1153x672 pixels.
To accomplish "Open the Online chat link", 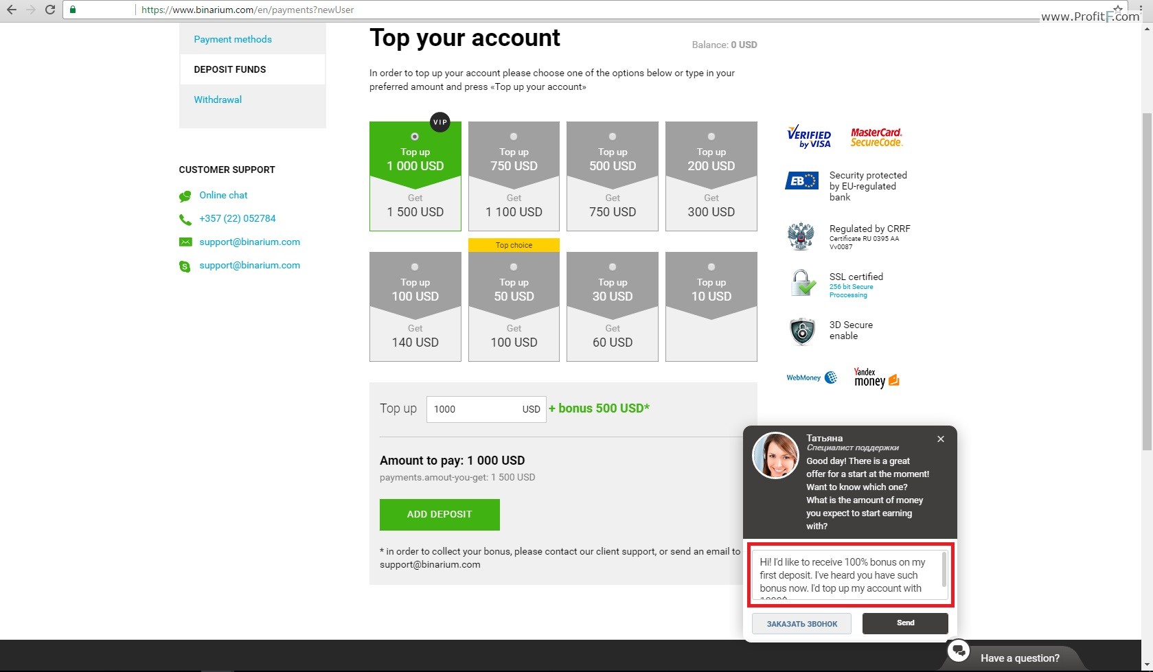I will (223, 195).
